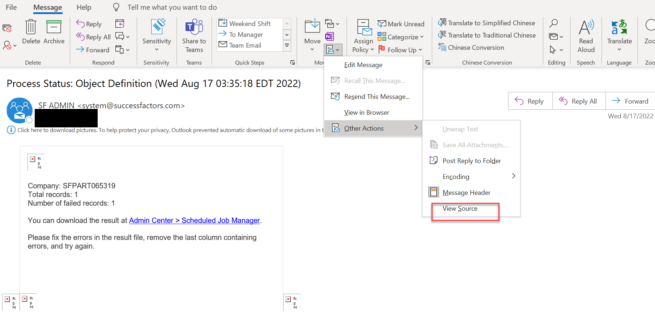Forward the message from the ribbon
Screen dimensions: 655x324
pos(93,50)
